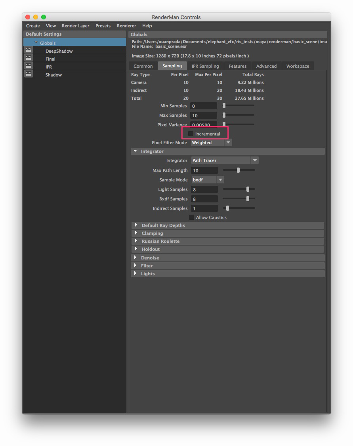The width and height of the screenshot is (353, 446).
Task: Click the Pixel Variance input field
Action: (x=204, y=124)
